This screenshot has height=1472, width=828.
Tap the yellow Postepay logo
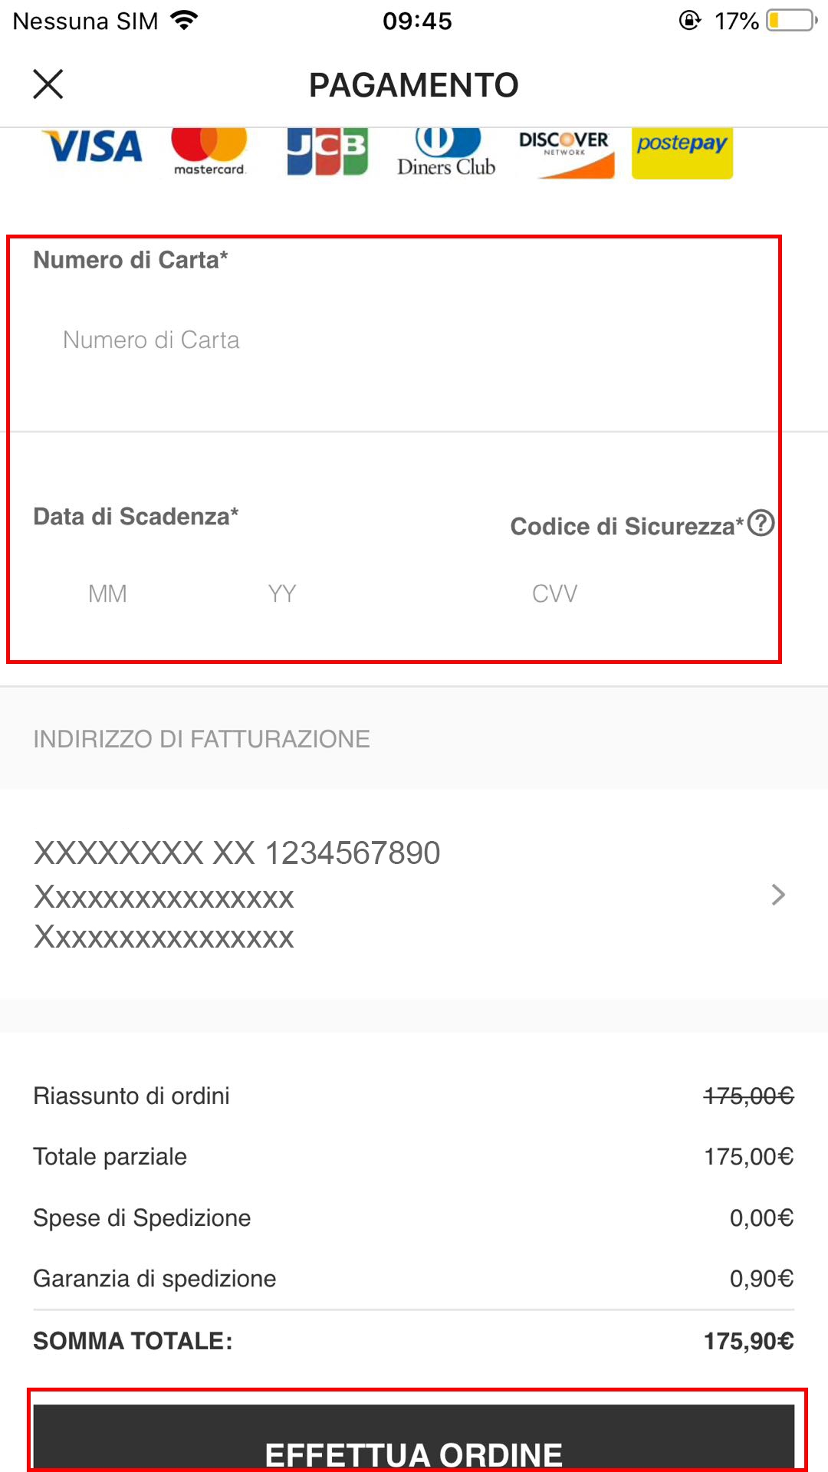click(682, 153)
